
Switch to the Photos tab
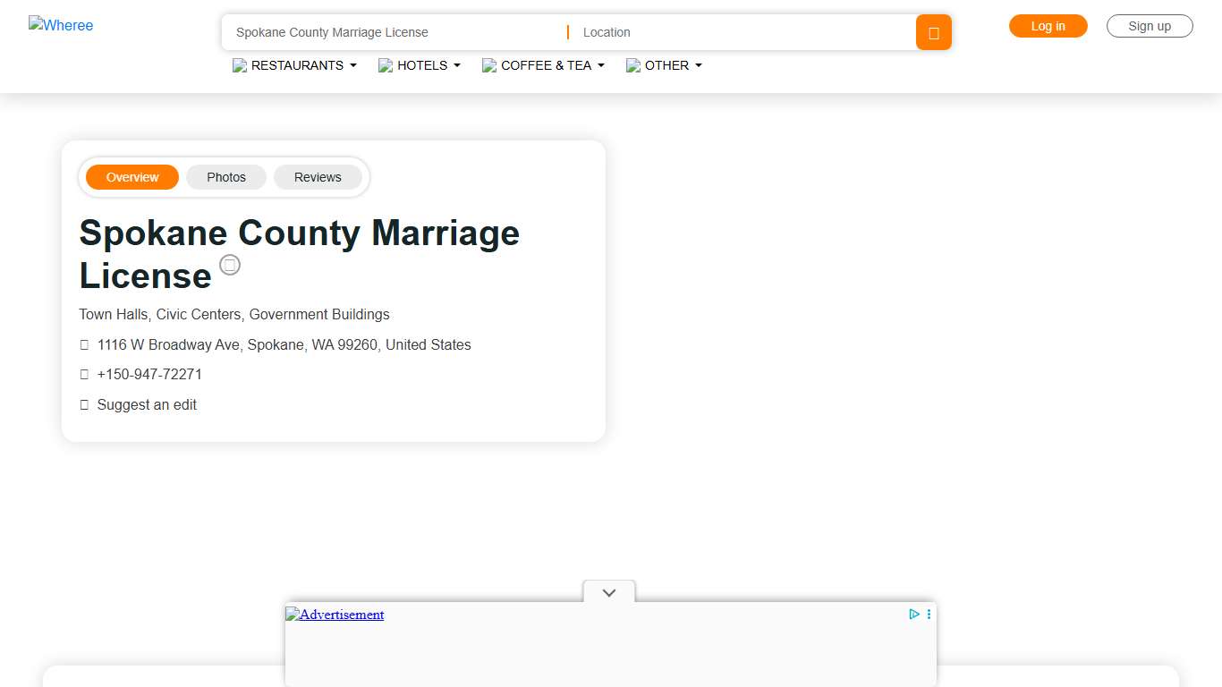click(x=226, y=177)
